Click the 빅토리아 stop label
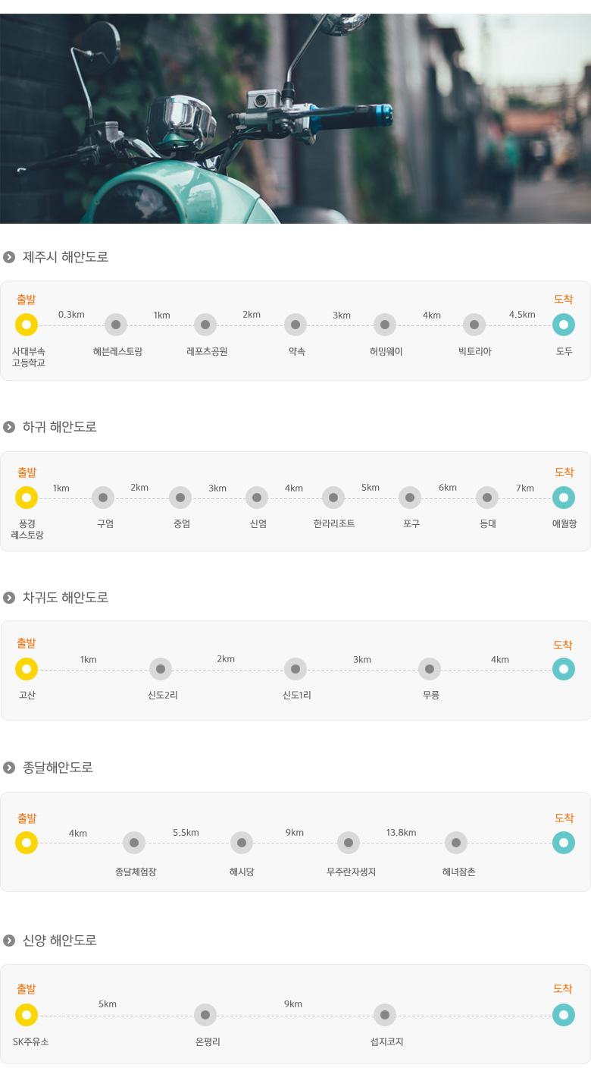Viewport: 591px width, 1068px height. point(474,352)
